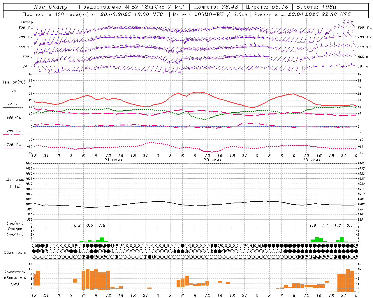This screenshot has height=298, width=373.
Task: Click the Td 2м dew point legend entry
Action: (13, 104)
